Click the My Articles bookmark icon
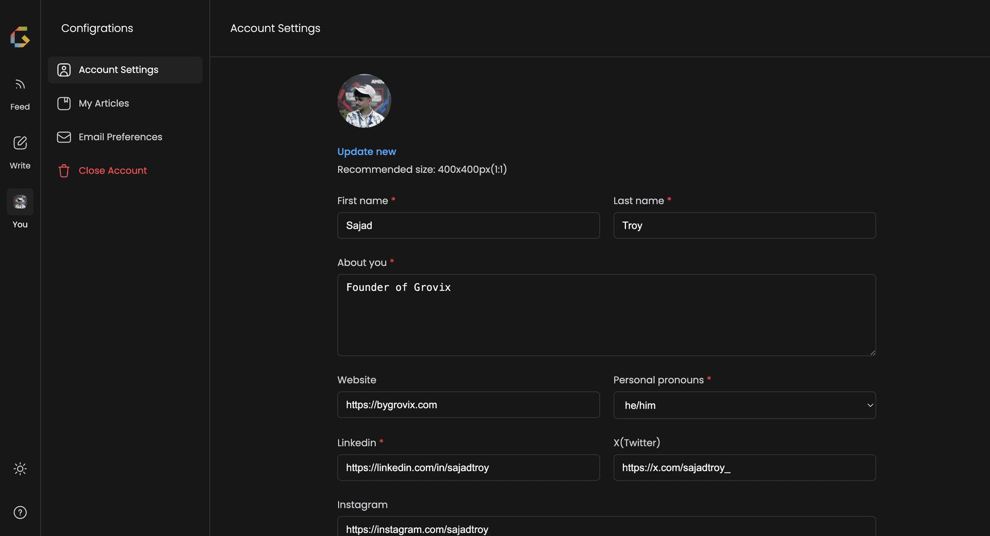The image size is (990, 536). coord(64,103)
